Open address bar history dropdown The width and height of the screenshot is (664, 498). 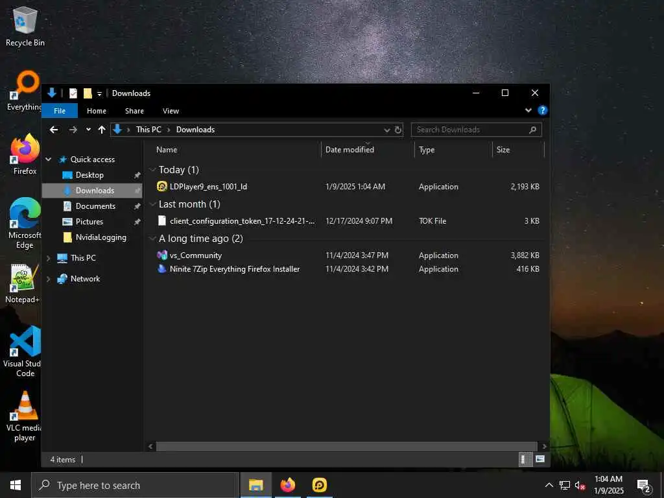pos(386,130)
